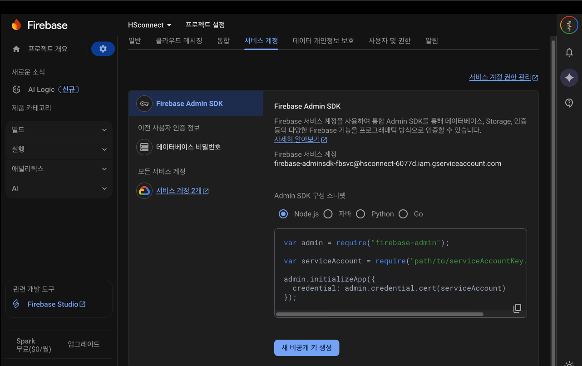Click the home icon beside 프로젝트 개요
Screen dimensions: 582x366
point(16,49)
